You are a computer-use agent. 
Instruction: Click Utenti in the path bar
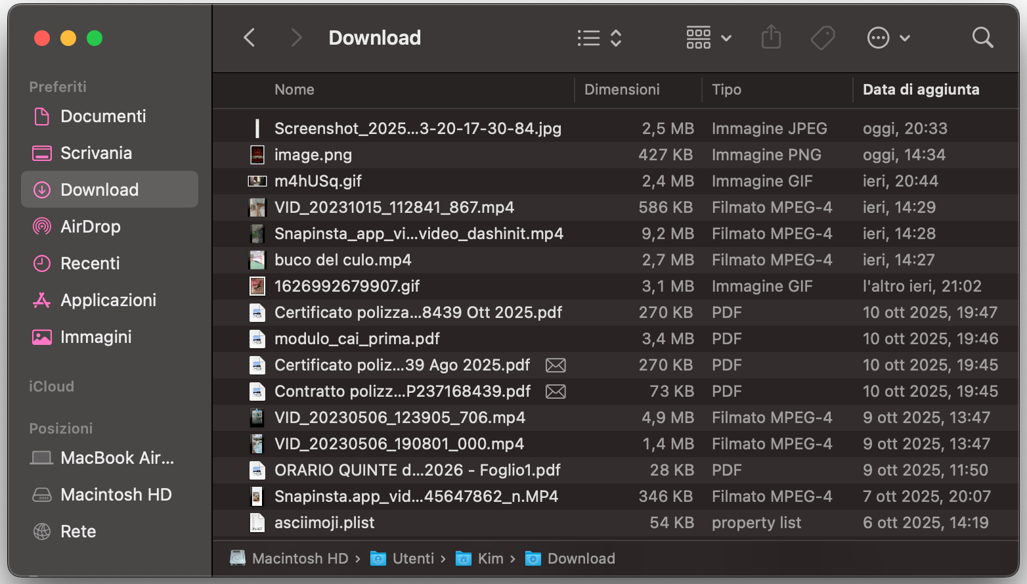pyautogui.click(x=413, y=558)
